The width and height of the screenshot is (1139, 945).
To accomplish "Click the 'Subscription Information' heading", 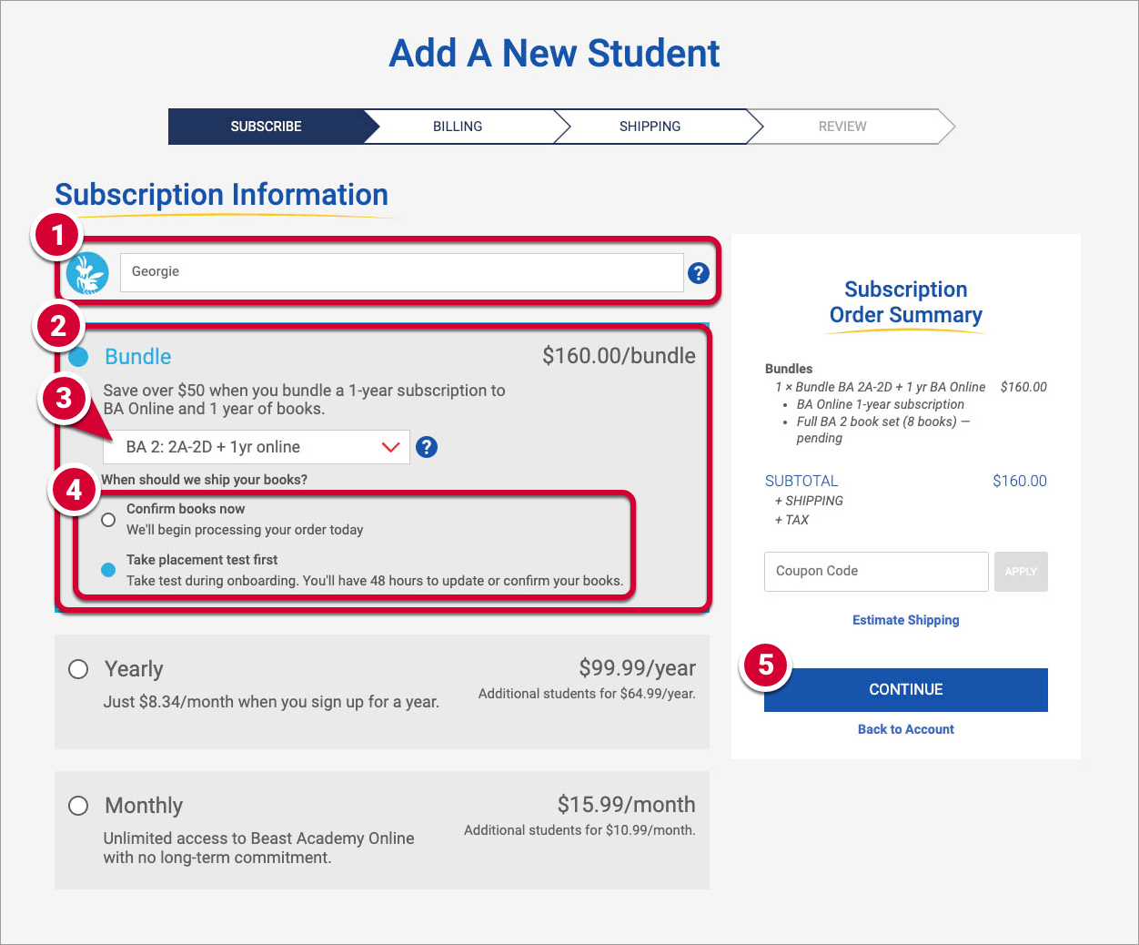I will (x=221, y=195).
